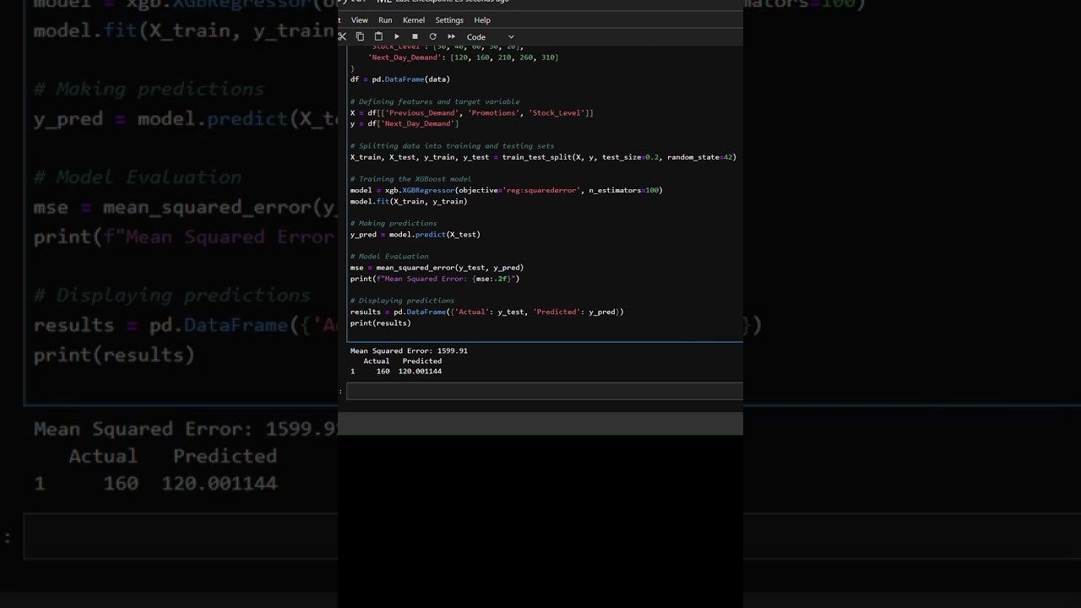Screen dimensions: 1081x608
Task: Click the print Mean Squared Error f-string line
Action: [x=435, y=279]
